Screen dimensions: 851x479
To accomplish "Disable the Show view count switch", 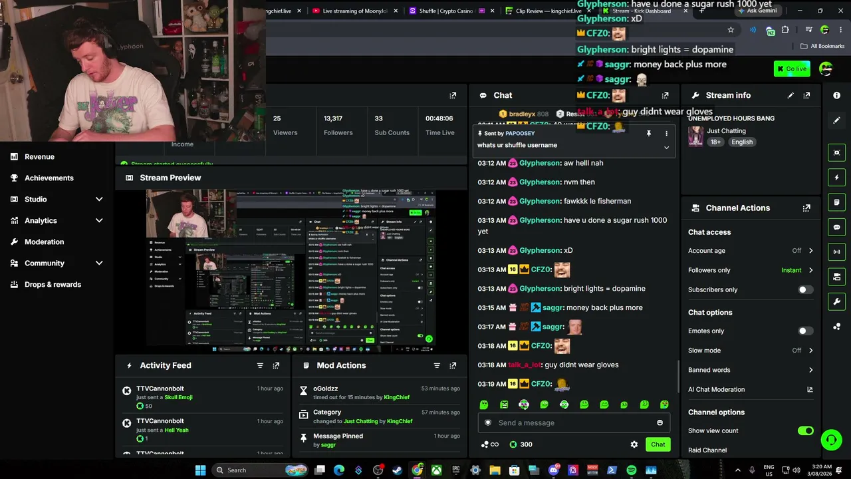I will [x=805, y=430].
